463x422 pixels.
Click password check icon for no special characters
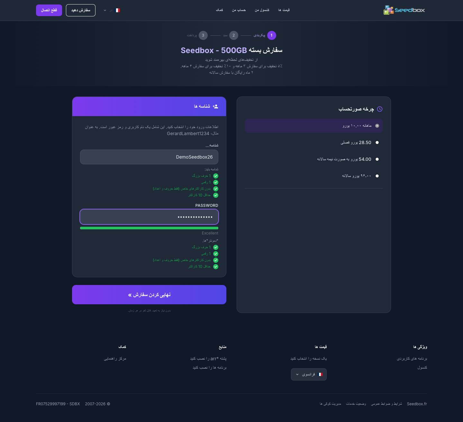coord(216,260)
